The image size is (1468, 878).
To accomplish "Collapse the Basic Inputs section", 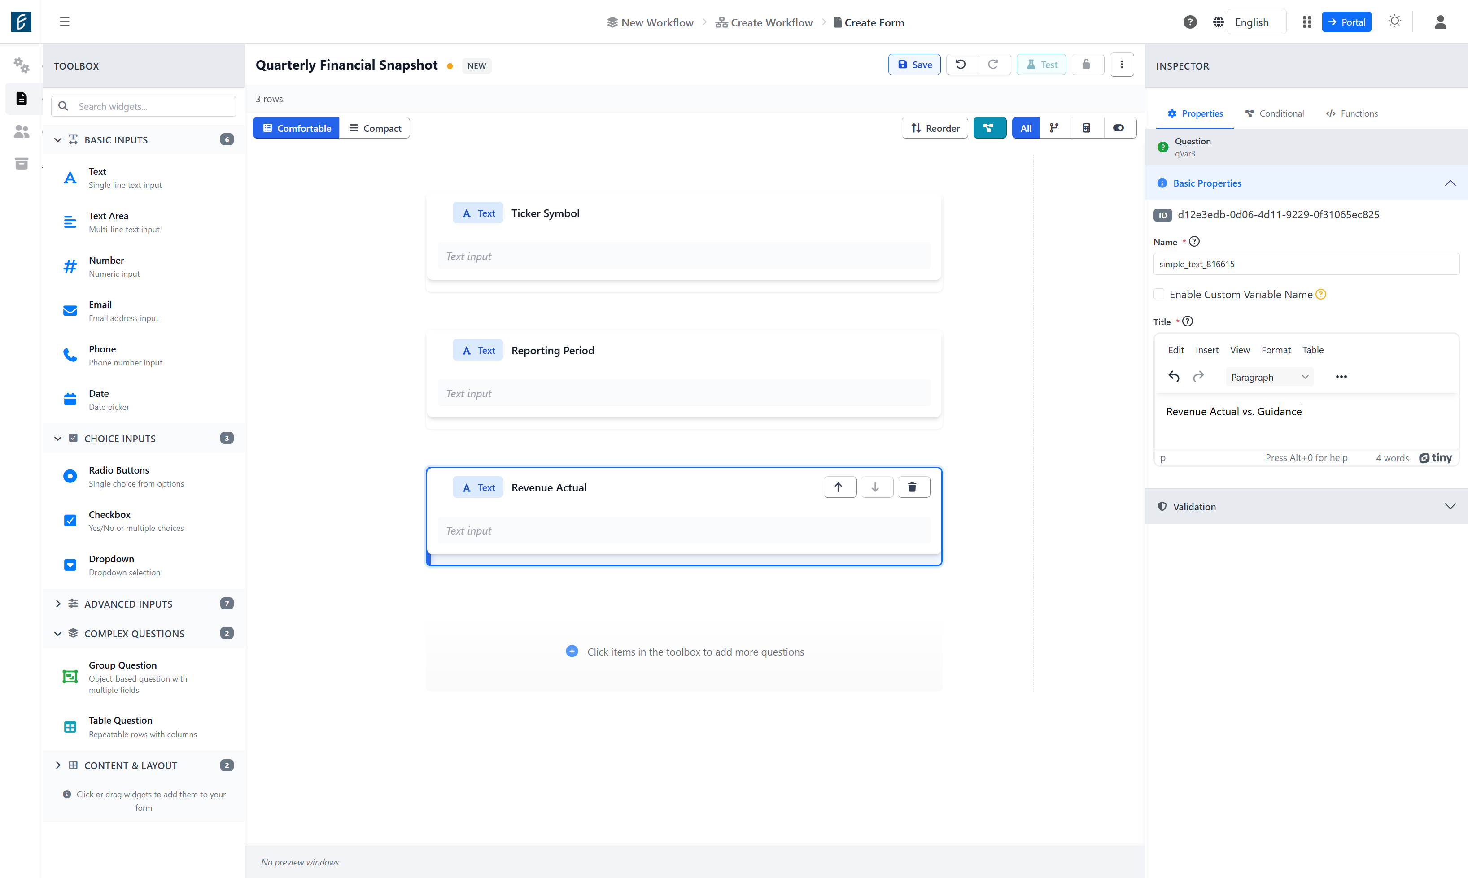I will [144, 139].
